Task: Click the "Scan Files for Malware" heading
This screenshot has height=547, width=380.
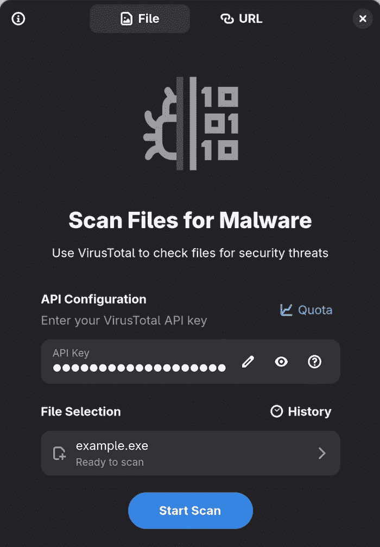Action: pyautogui.click(x=190, y=221)
